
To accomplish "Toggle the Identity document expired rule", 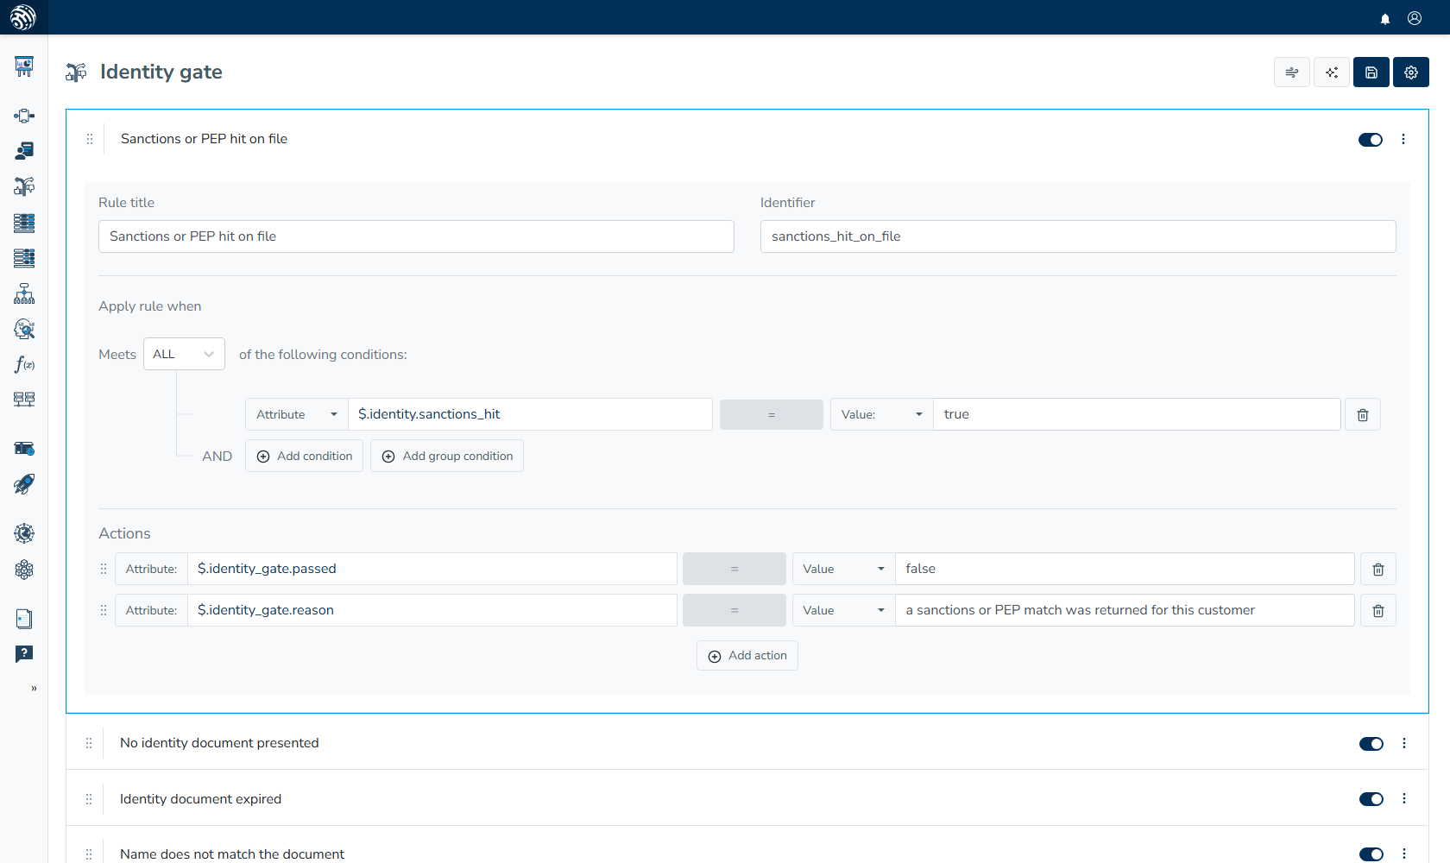I will 1371,799.
